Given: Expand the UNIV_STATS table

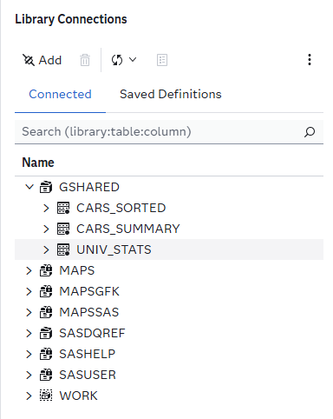Looking at the screenshot, I should (x=46, y=249).
